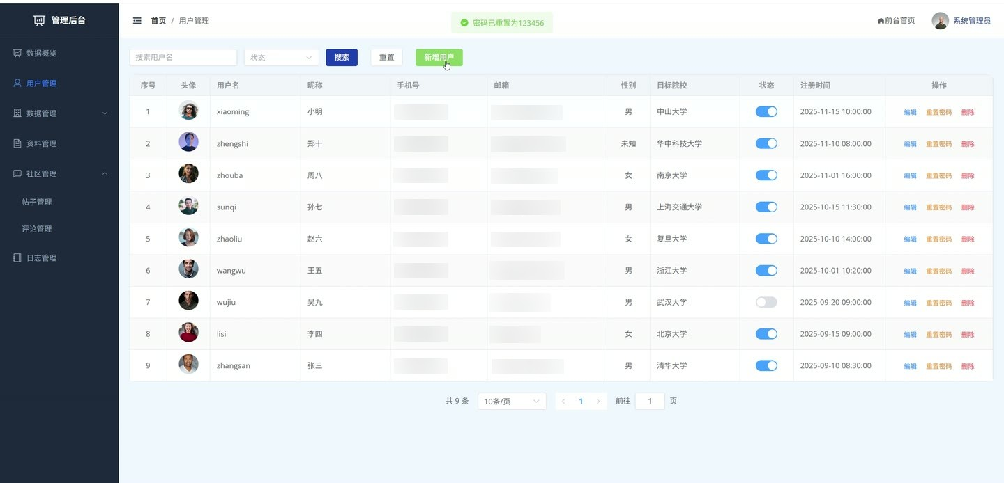Click the 管理后台 logo icon
This screenshot has height=483, width=1004.
(x=39, y=21)
